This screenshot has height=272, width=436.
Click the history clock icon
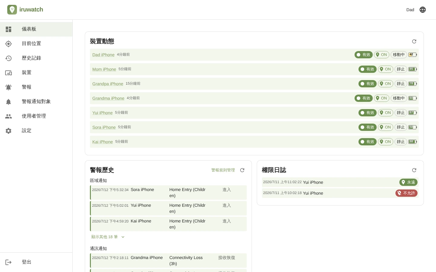click(8, 58)
